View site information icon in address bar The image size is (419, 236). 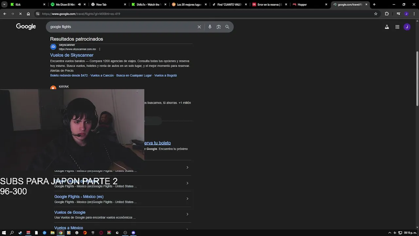(x=38, y=14)
